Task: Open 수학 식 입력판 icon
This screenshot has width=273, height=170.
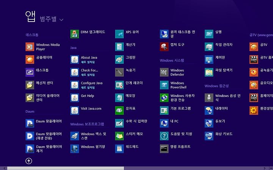Action: tap(119, 123)
